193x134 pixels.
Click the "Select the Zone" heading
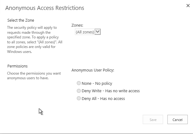pyautogui.click(x=21, y=20)
